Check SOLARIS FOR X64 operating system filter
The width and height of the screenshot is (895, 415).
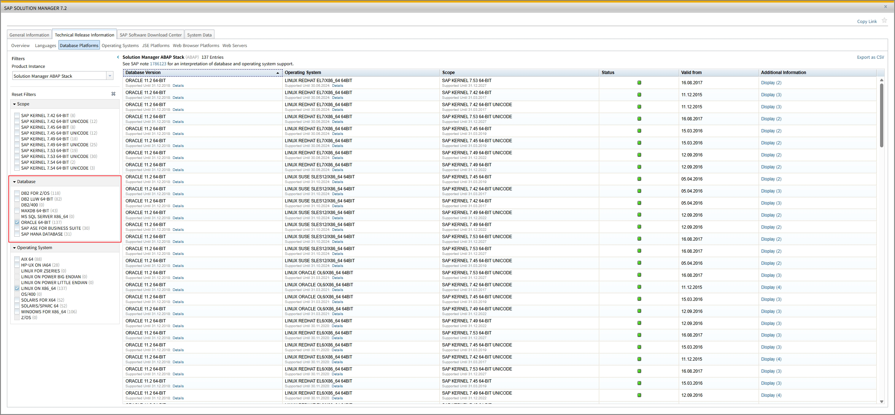click(17, 300)
